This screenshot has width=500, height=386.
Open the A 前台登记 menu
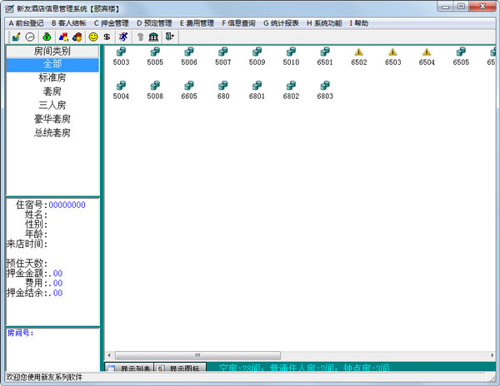(26, 23)
